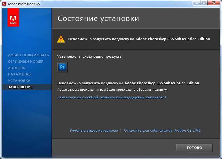Select the УСТАНОВКА step
The image size is (222, 159).
pos(19,81)
